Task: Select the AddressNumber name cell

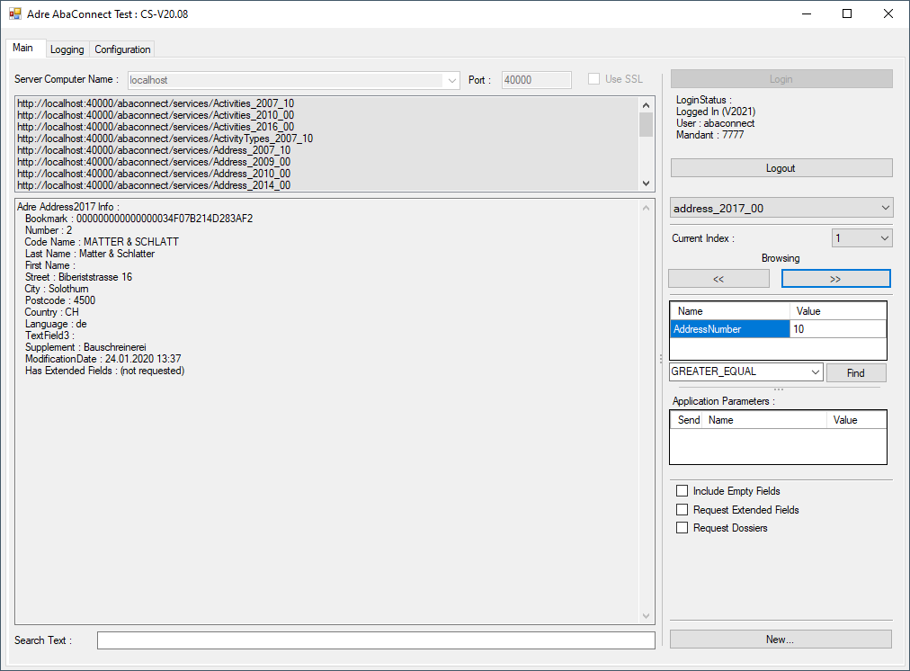Action: coord(729,329)
